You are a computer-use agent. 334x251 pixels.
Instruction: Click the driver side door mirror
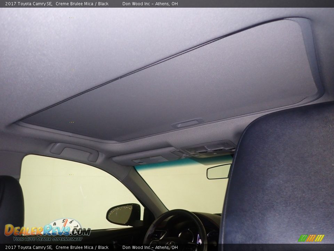coord(124,214)
